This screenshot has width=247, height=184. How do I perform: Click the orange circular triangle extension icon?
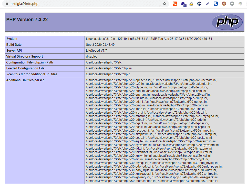pos(224,4)
